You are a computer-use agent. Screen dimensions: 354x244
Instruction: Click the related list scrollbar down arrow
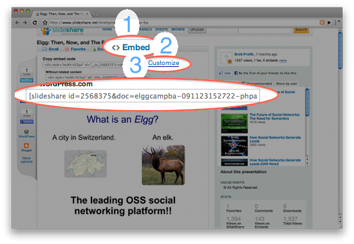(307, 164)
